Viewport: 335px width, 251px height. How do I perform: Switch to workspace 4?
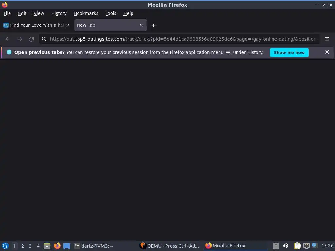38,246
